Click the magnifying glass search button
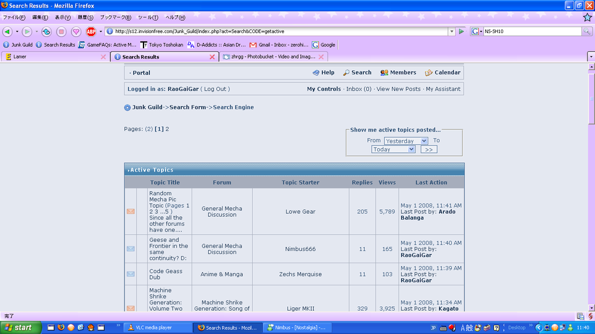The width and height of the screenshot is (595, 334). point(587,31)
